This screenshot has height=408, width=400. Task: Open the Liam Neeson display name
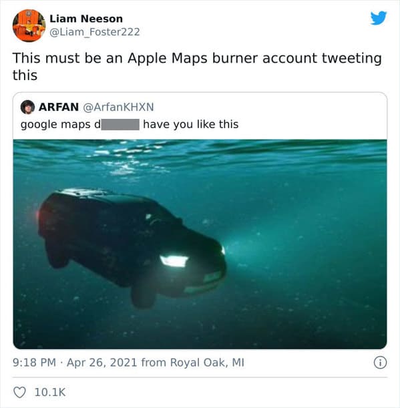(x=86, y=19)
